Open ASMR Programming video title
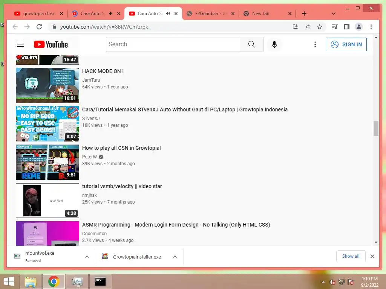Screen dimensions: 386x289 click(x=176, y=225)
